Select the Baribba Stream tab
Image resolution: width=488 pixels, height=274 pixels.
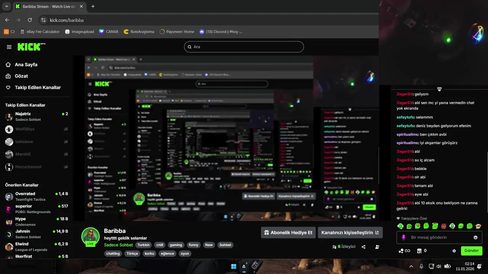pos(49,6)
